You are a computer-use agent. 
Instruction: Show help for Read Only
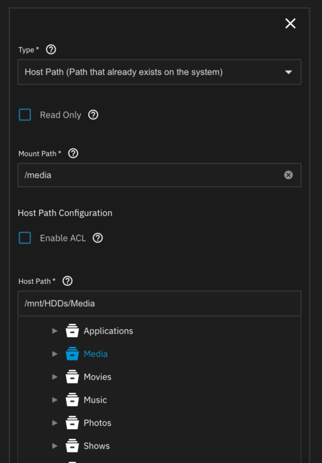coord(93,115)
